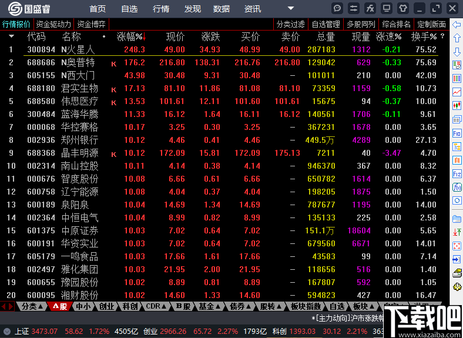
Task: Open the 发现 discover menu
Action: tap(193, 9)
